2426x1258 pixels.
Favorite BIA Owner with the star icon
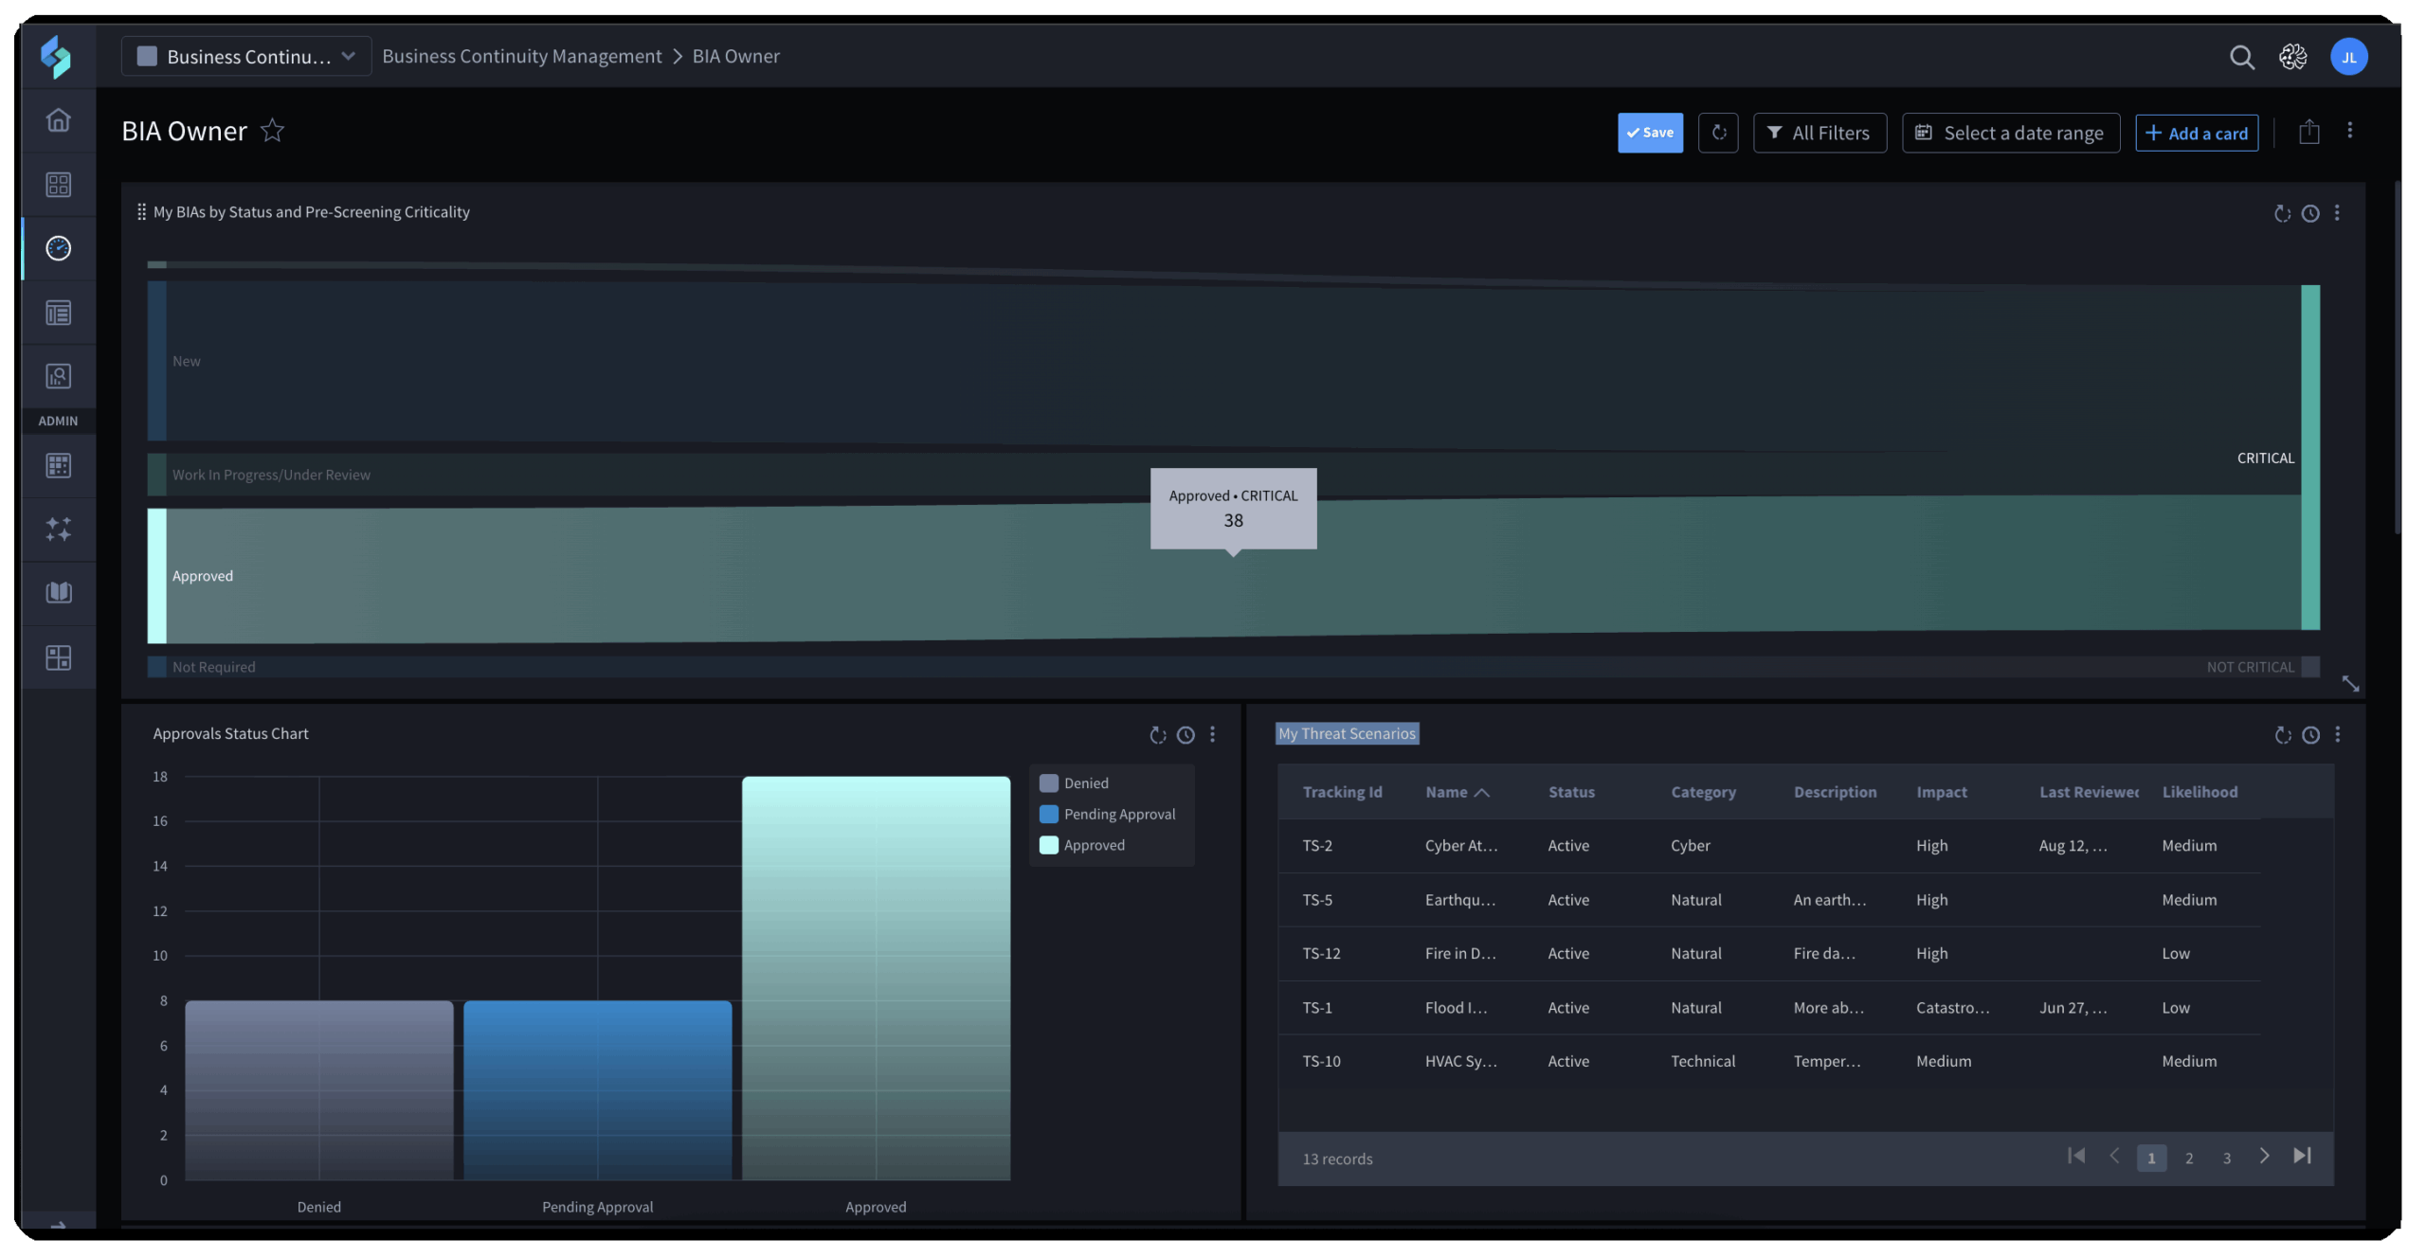[272, 131]
